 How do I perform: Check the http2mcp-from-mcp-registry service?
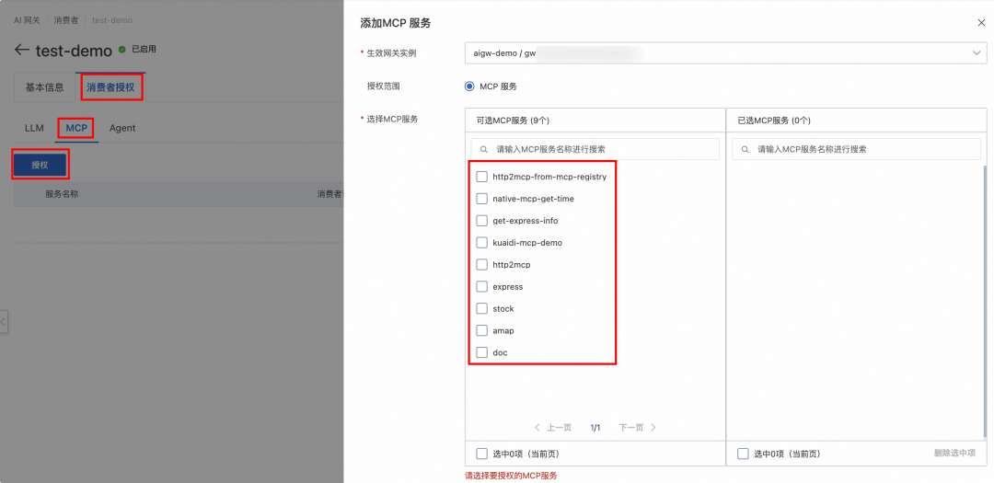point(481,177)
